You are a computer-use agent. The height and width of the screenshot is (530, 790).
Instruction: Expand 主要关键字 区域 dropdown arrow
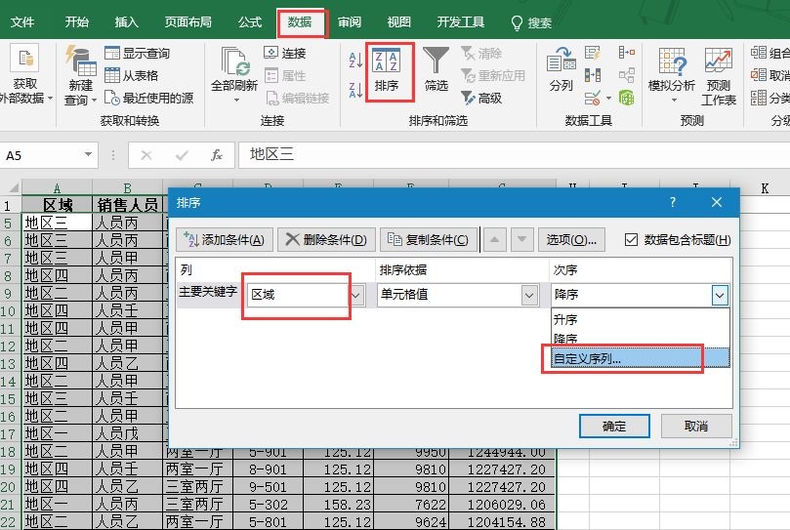click(356, 295)
